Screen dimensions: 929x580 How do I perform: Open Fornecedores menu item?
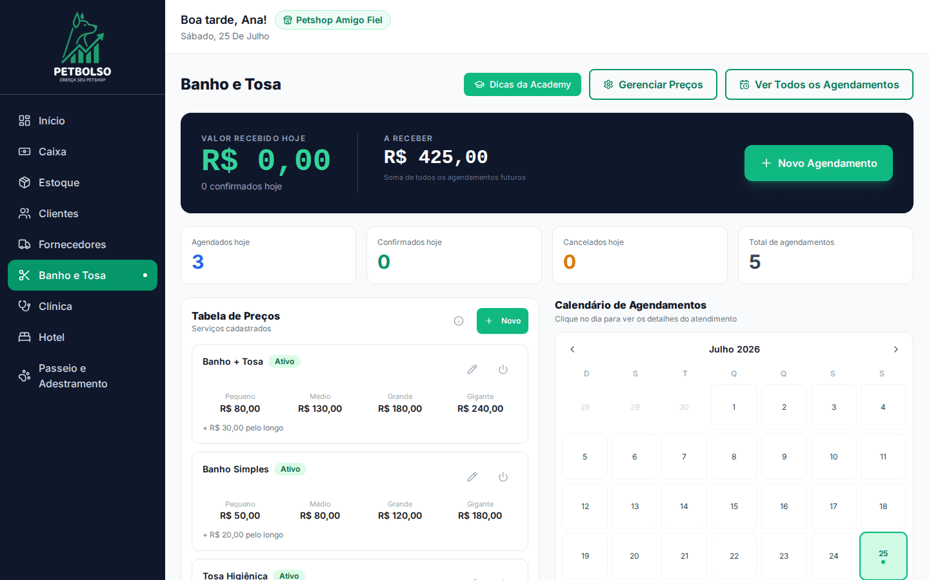[x=83, y=244]
